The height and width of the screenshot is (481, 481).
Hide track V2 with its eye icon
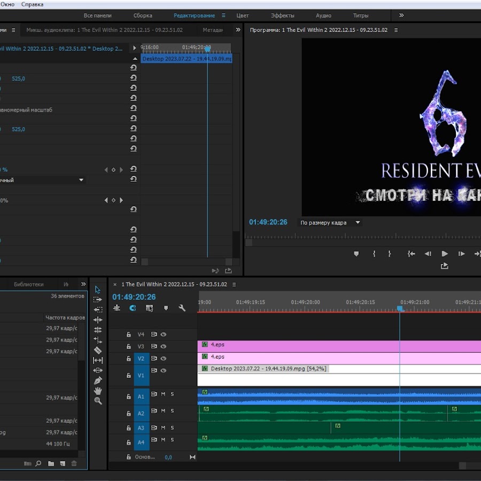164,358
